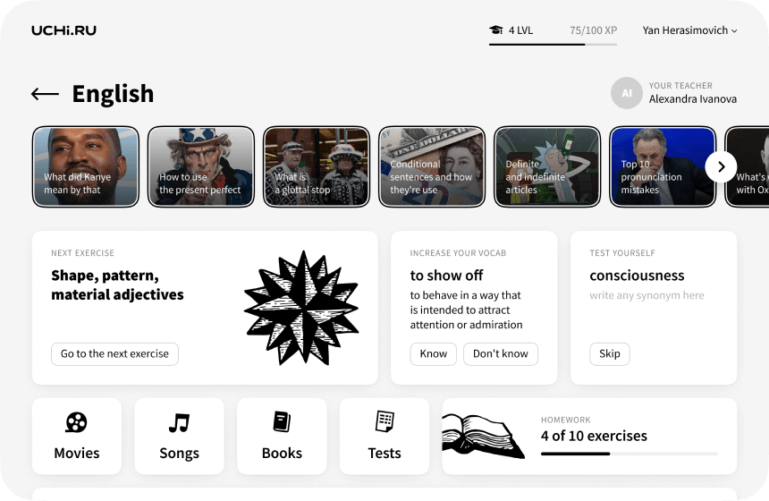Open the 'Top 10 pronunciation mistakes' story

[663, 166]
